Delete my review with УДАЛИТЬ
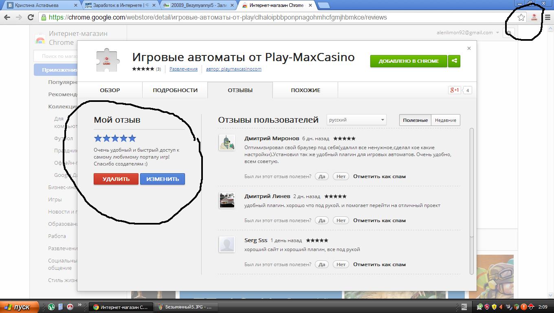This screenshot has width=554, height=313. pos(116,179)
